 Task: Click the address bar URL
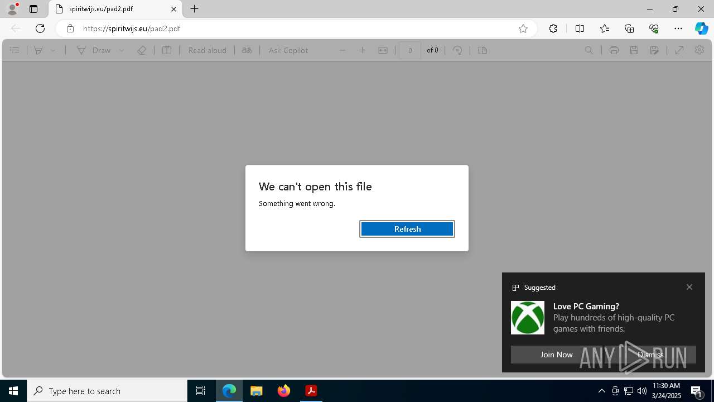[132, 28]
